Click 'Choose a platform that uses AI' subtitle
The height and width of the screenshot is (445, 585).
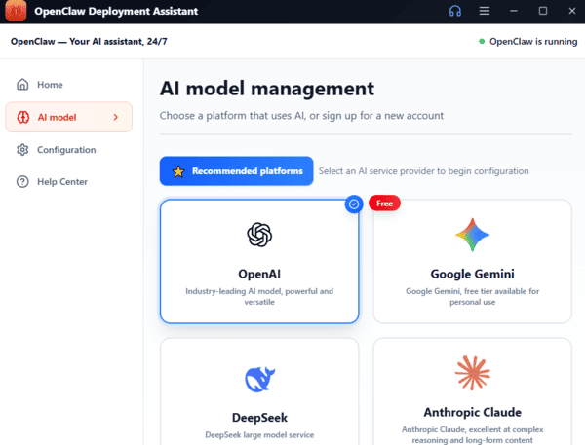tap(301, 116)
